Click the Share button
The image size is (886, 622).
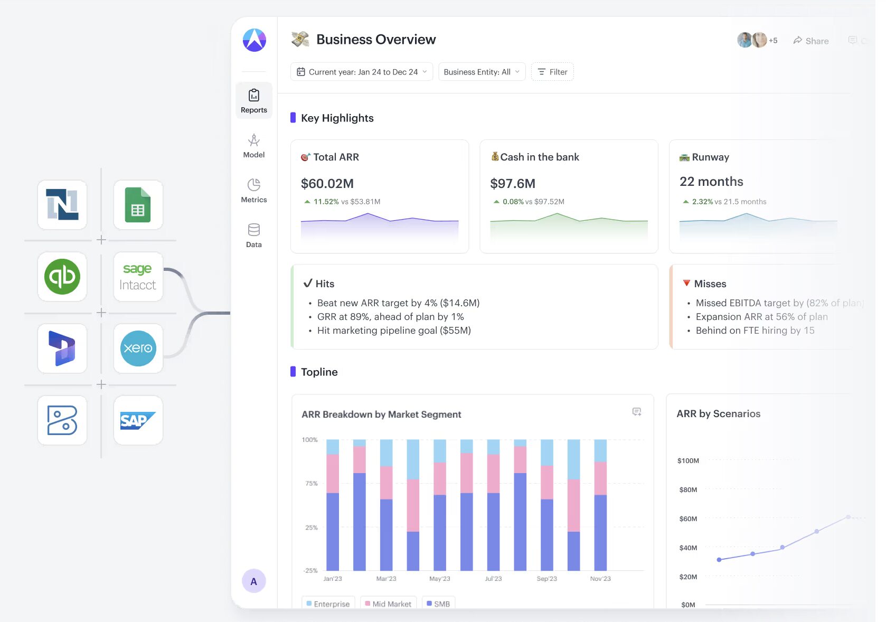pos(811,41)
